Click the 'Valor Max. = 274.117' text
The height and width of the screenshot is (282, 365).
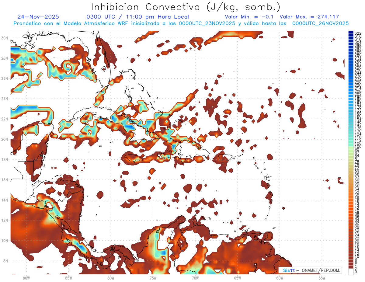click(x=309, y=17)
